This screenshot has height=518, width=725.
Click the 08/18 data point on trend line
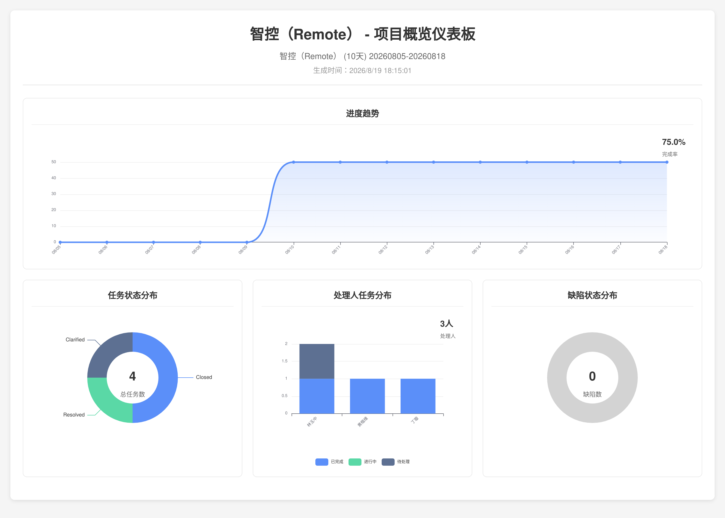tap(667, 162)
